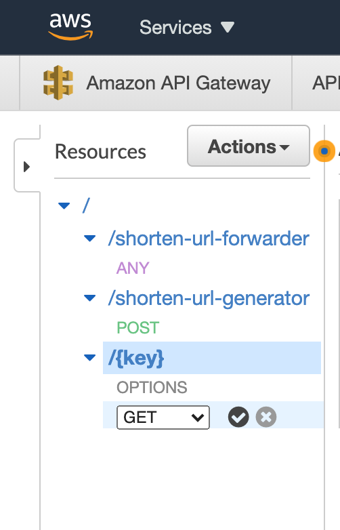340x530 pixels.
Task: Click the Services dropdown triangle
Action: [x=227, y=27]
